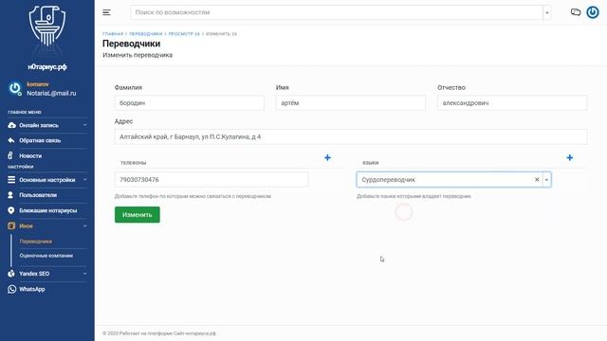The image size is (607, 341).
Task: Click the Имя field containing артём
Action: (x=351, y=103)
